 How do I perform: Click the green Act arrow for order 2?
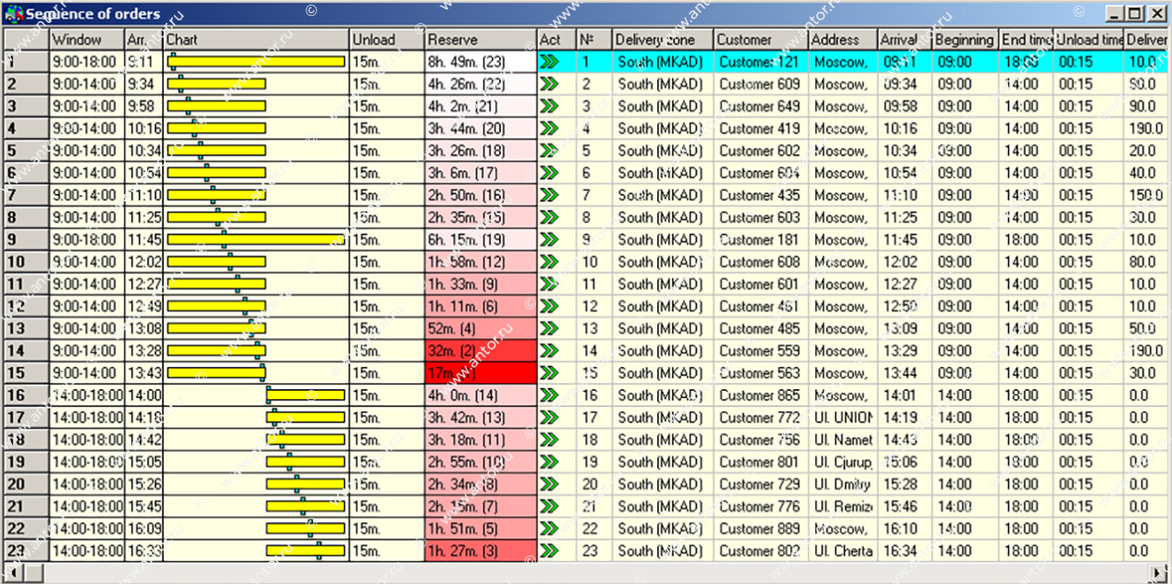pos(550,84)
